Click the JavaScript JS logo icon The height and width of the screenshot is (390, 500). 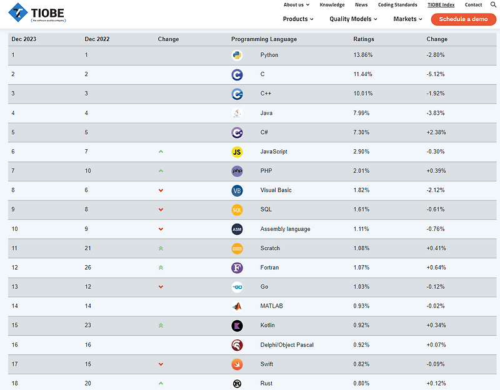pyautogui.click(x=237, y=152)
